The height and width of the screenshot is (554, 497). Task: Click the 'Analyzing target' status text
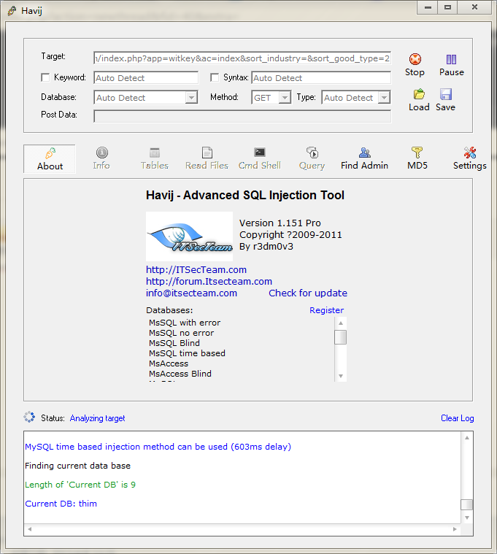point(98,418)
